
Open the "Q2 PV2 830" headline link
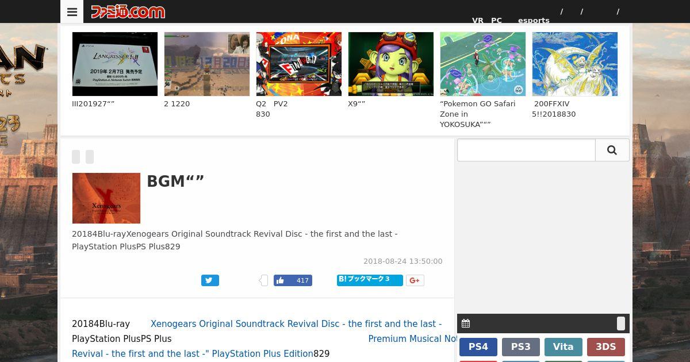click(x=272, y=109)
